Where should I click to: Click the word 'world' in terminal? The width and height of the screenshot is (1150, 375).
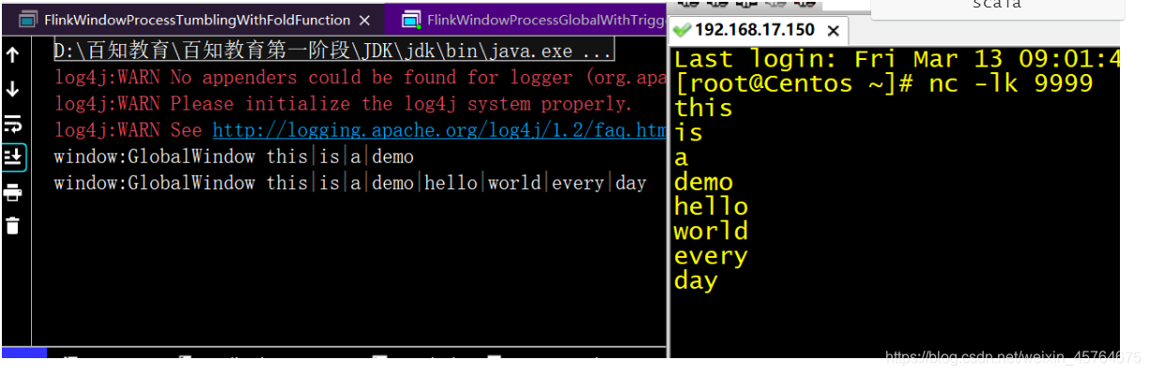(711, 231)
